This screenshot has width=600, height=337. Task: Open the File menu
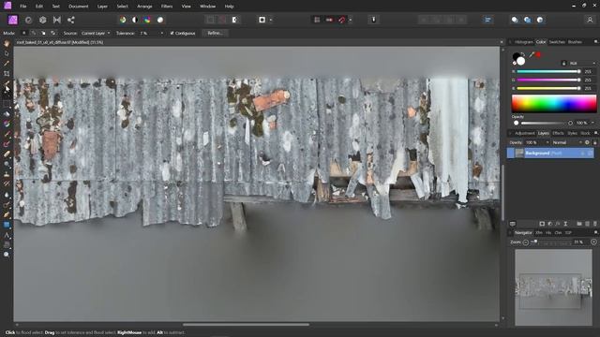click(x=23, y=7)
